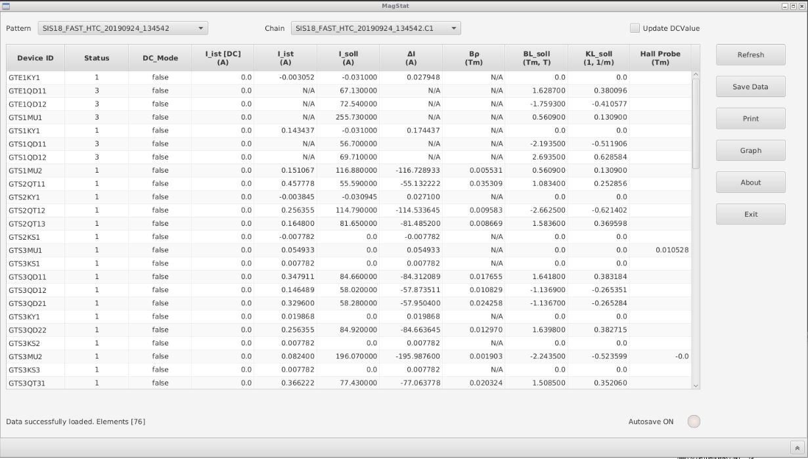Sort by the Status column header
Screen dimensions: 808x459
pyautogui.click(x=97, y=58)
